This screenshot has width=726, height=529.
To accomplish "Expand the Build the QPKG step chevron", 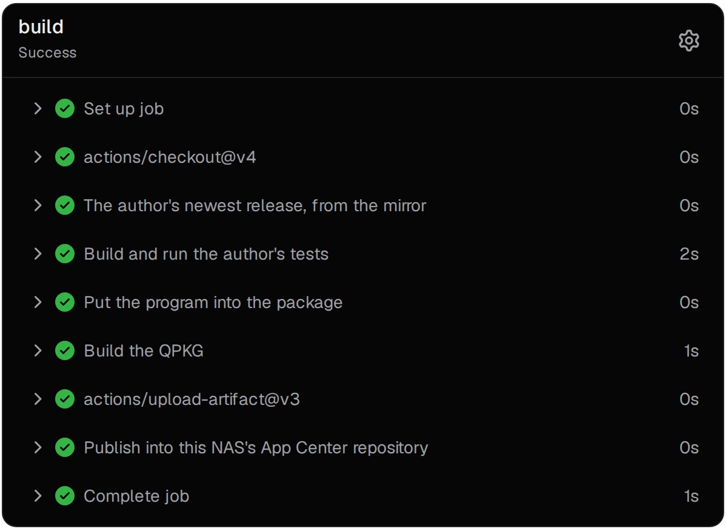I will 38,350.
